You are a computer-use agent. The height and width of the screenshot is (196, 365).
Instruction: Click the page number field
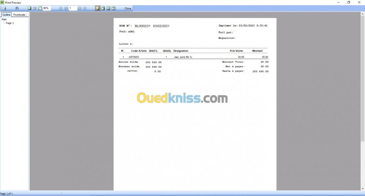[73, 8]
